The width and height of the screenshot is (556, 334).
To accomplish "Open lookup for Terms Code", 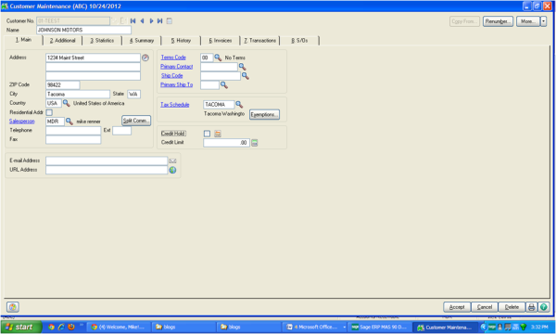I will 218,58.
